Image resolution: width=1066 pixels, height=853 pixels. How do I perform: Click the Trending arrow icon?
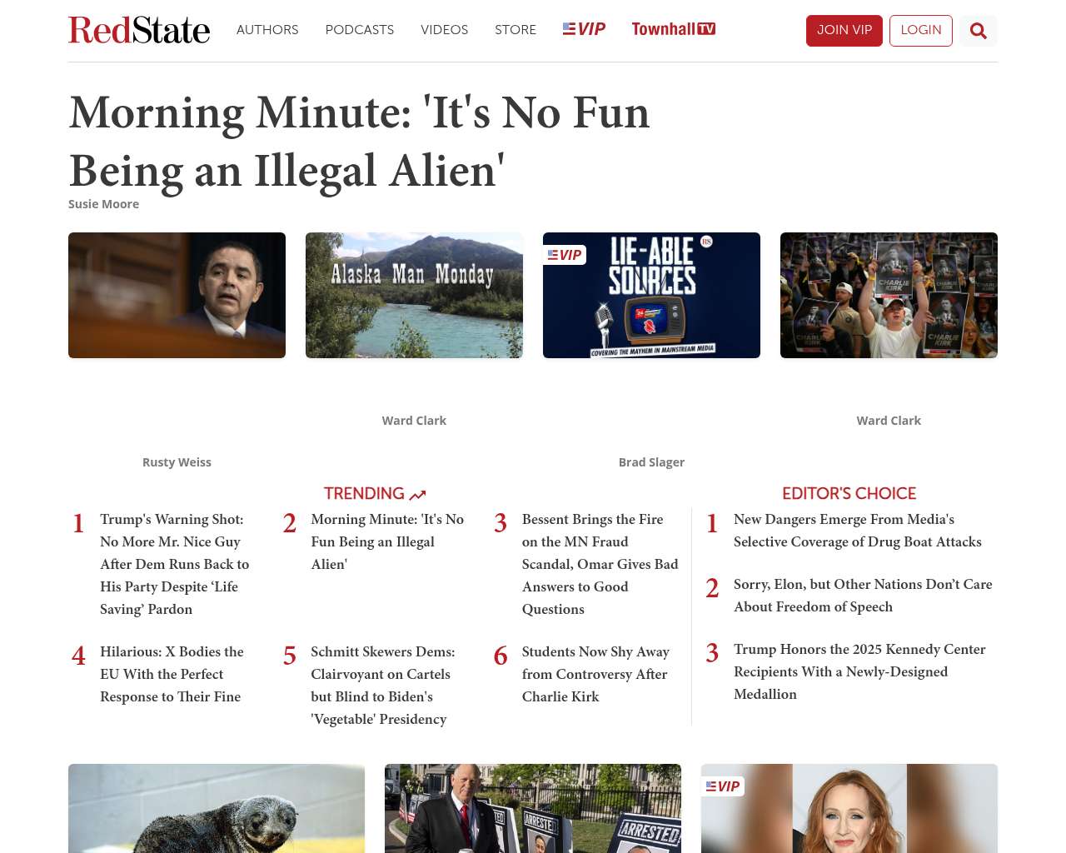pyautogui.click(x=417, y=495)
